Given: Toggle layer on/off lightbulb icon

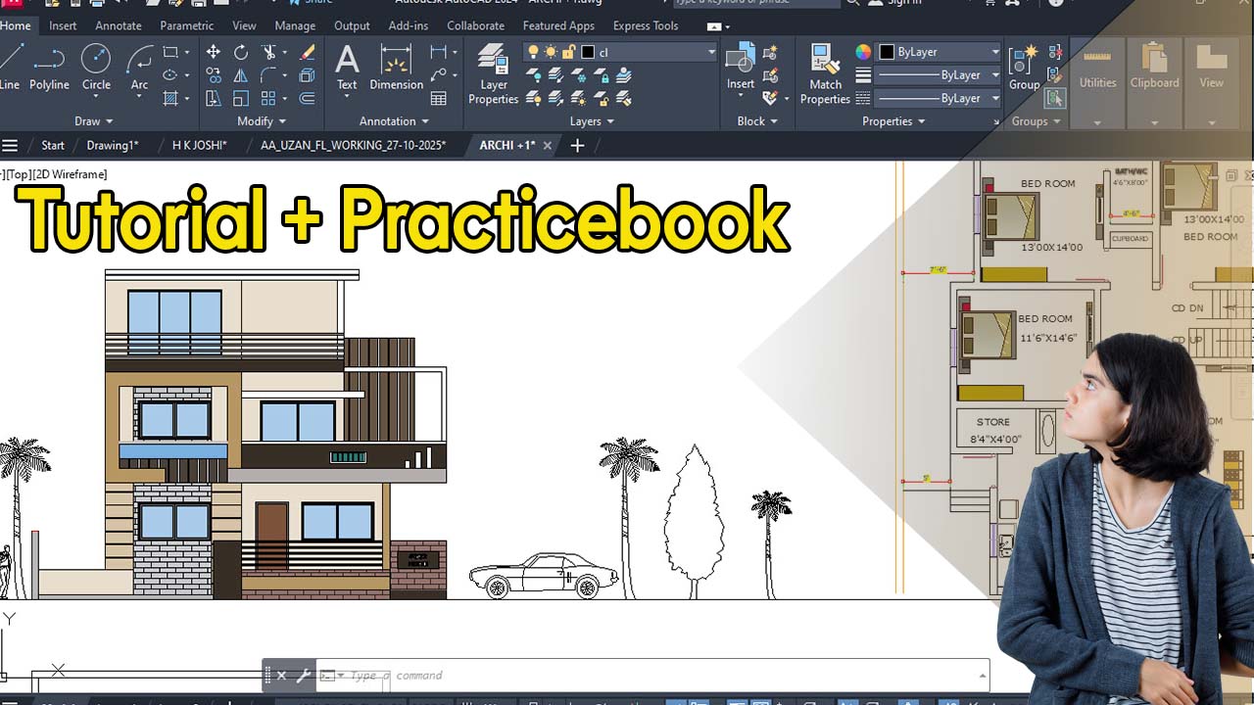Looking at the screenshot, I should 533,52.
